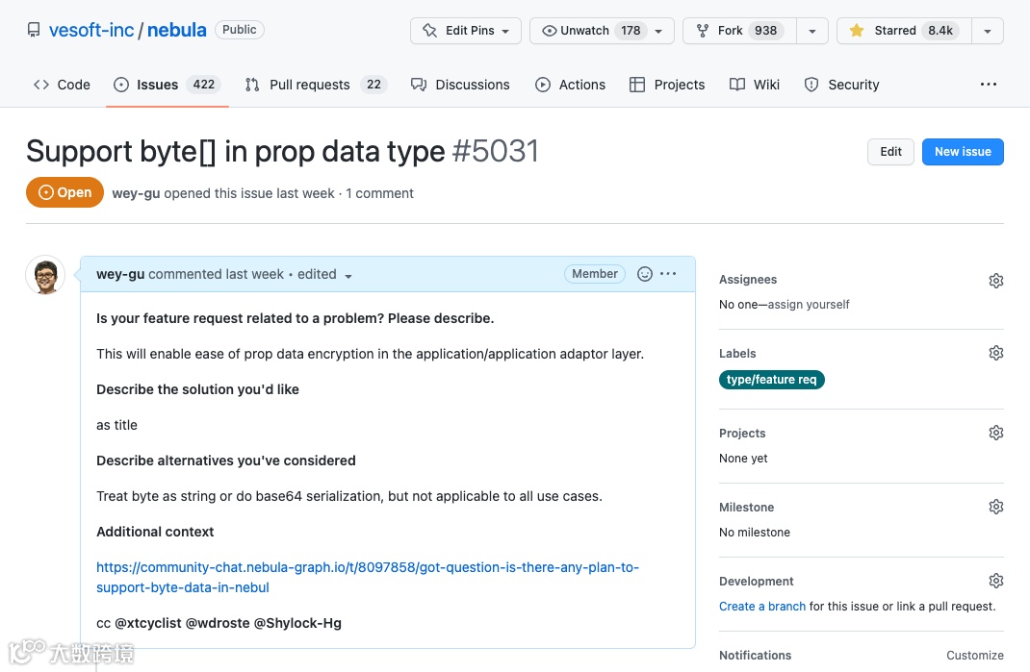Click the Labels gear icon
The width and height of the screenshot is (1030, 672).
pyautogui.click(x=996, y=353)
